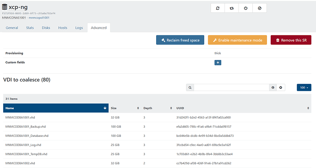316x168 pixels.
Task: Click the xcp-ng SR title
Action: pos(18,7)
